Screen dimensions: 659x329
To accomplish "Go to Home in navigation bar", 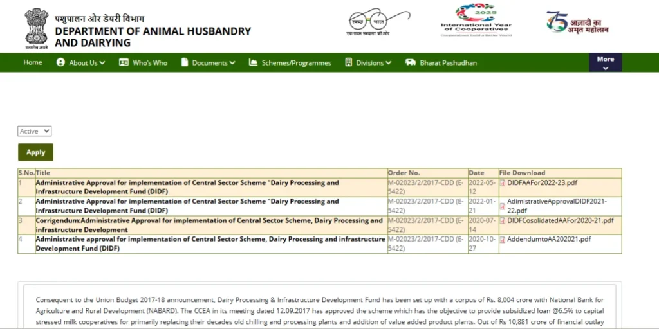I will pos(33,62).
